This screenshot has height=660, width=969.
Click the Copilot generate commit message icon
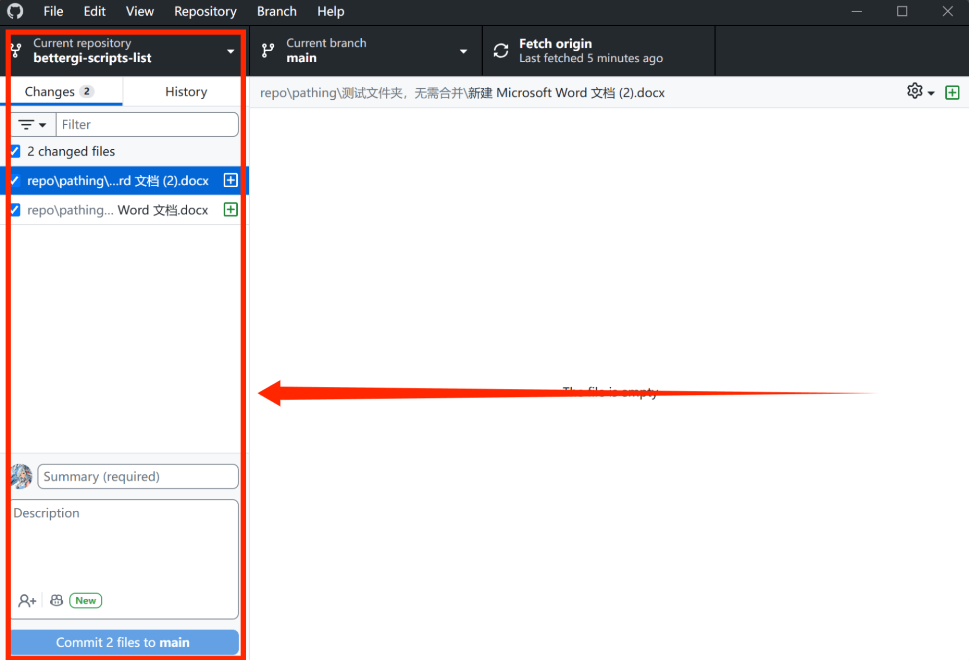57,600
